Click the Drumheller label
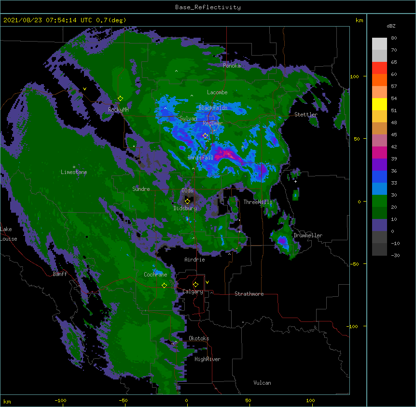416x407 pixels. pos(308,235)
